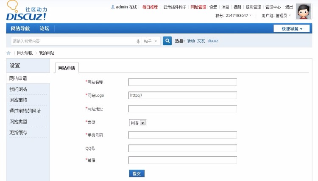Screen dimensions: 318x181
Task: Open the 管理中心 link
Action: pyautogui.click(x=273, y=7)
